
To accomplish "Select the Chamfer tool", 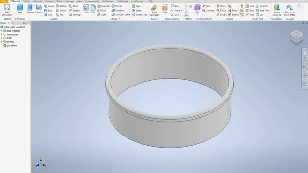I will click(103, 6).
